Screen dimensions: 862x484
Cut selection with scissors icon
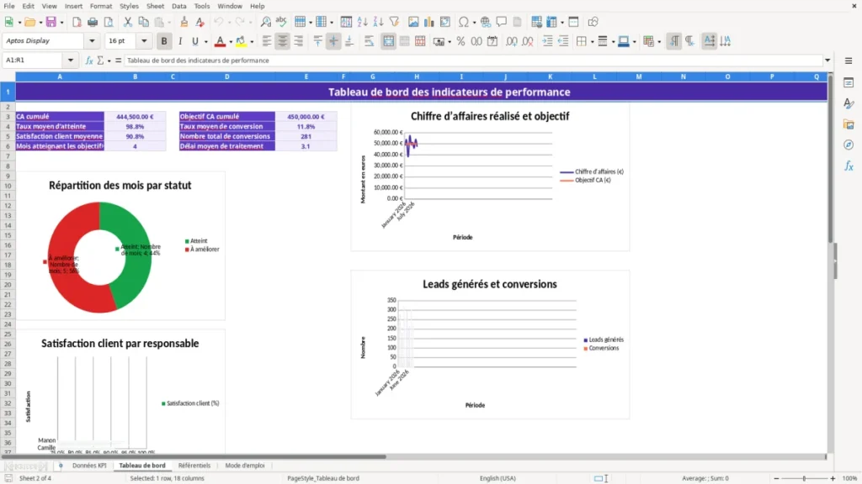click(x=128, y=22)
